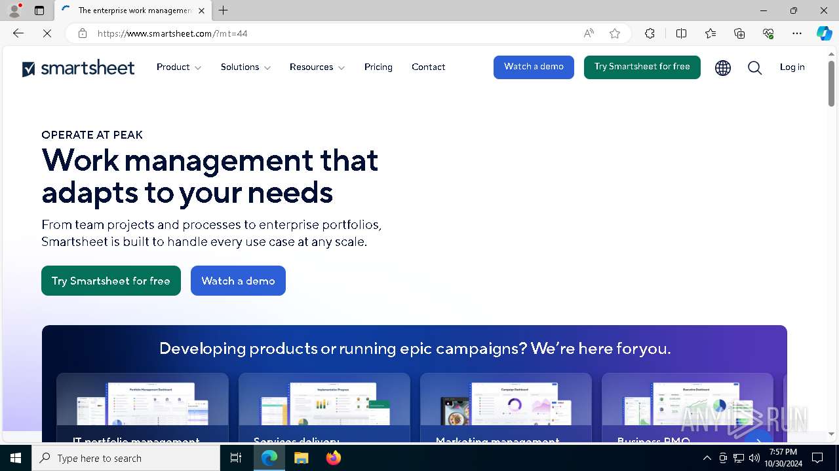
Task: Open Copilot sidebar
Action: (x=824, y=33)
